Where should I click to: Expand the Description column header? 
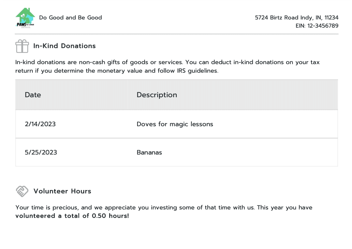157,94
